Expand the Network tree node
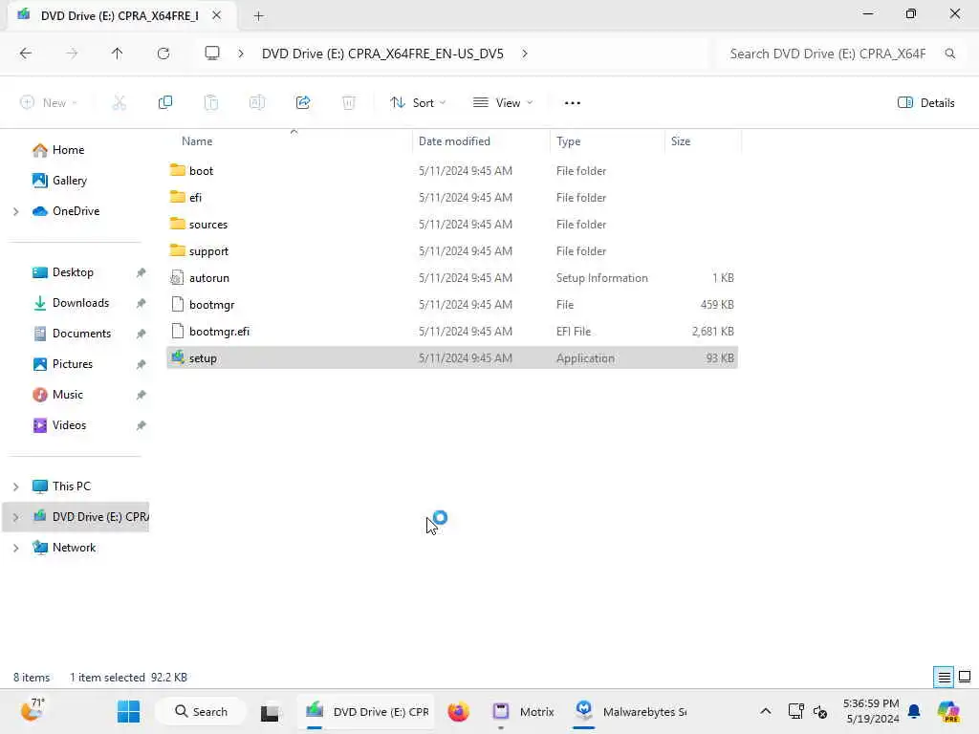 pos(15,548)
